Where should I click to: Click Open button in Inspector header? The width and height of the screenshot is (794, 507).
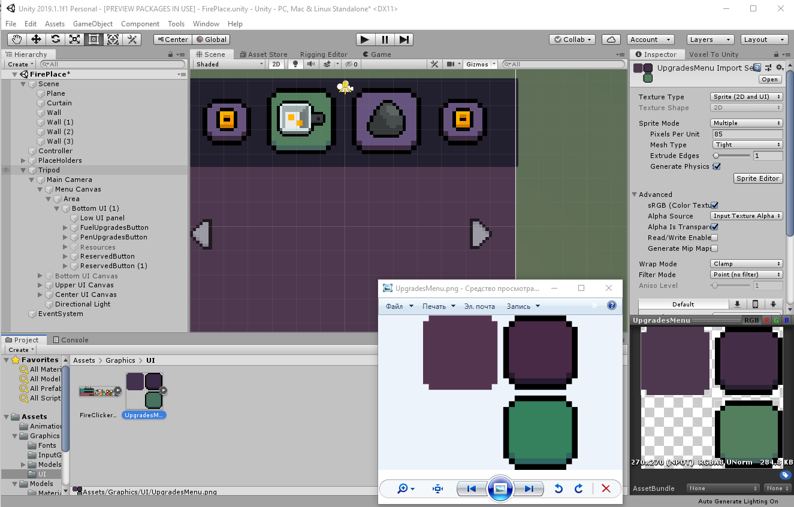tap(770, 80)
